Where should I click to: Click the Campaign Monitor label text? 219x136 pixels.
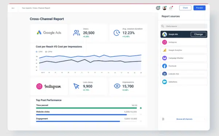176,58
